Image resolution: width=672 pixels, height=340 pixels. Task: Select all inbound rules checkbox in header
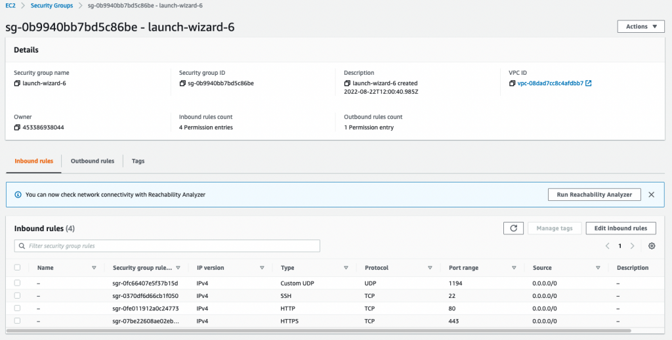(17, 268)
